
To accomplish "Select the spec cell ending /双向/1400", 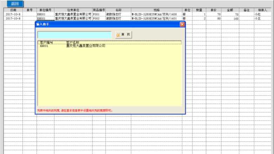I will pyautogui.click(x=157, y=14).
